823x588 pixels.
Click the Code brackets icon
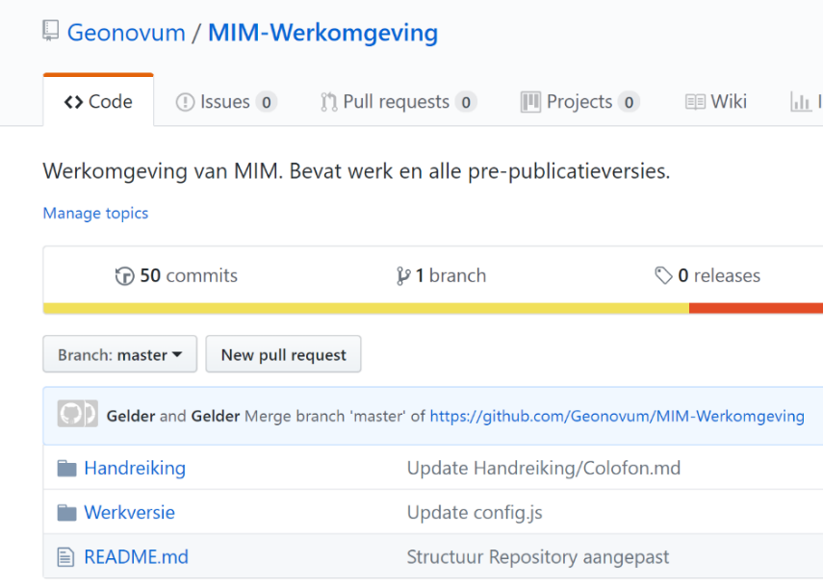(73, 102)
